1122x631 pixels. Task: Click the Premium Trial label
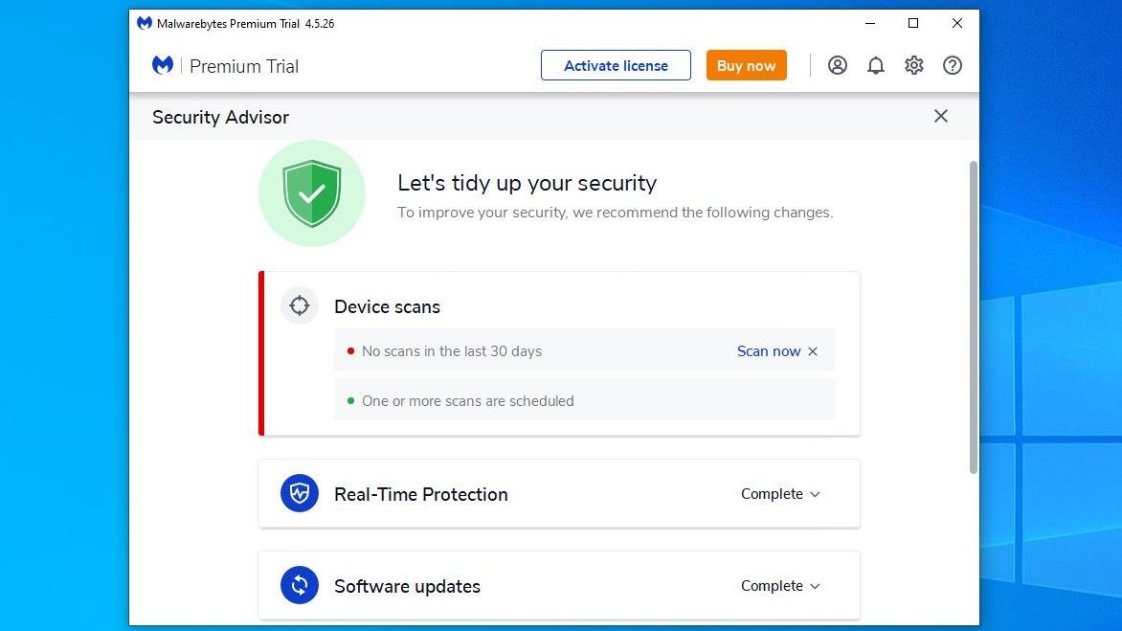point(244,65)
